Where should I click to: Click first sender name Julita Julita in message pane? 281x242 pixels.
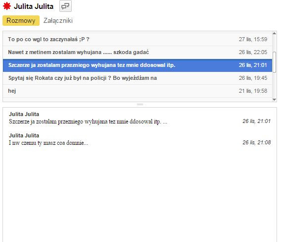(x=24, y=114)
